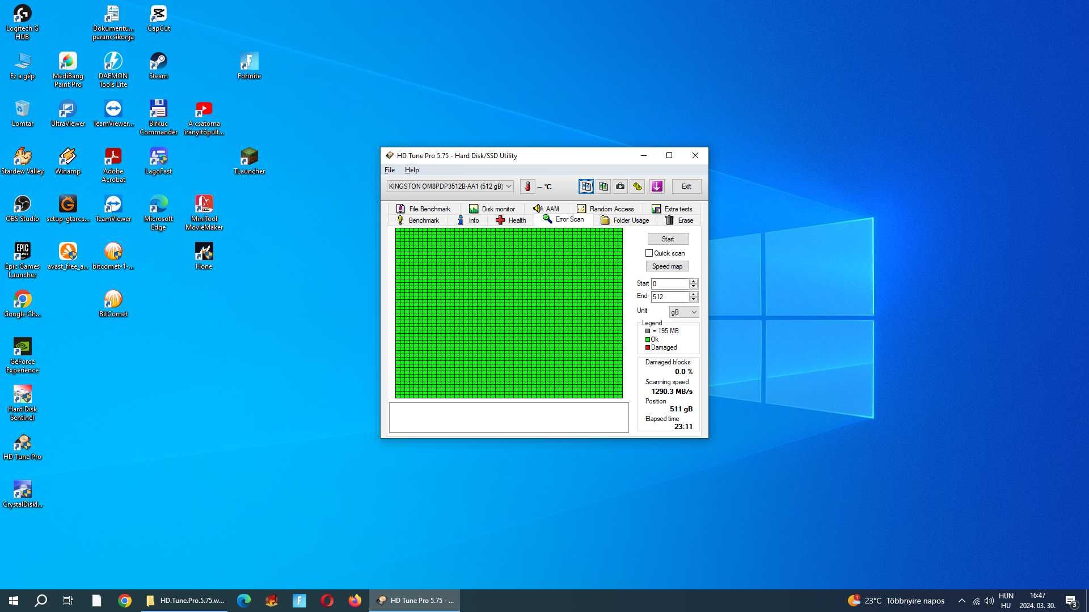Click the red Damaged legend swatch
The width and height of the screenshot is (1089, 612).
(648, 348)
